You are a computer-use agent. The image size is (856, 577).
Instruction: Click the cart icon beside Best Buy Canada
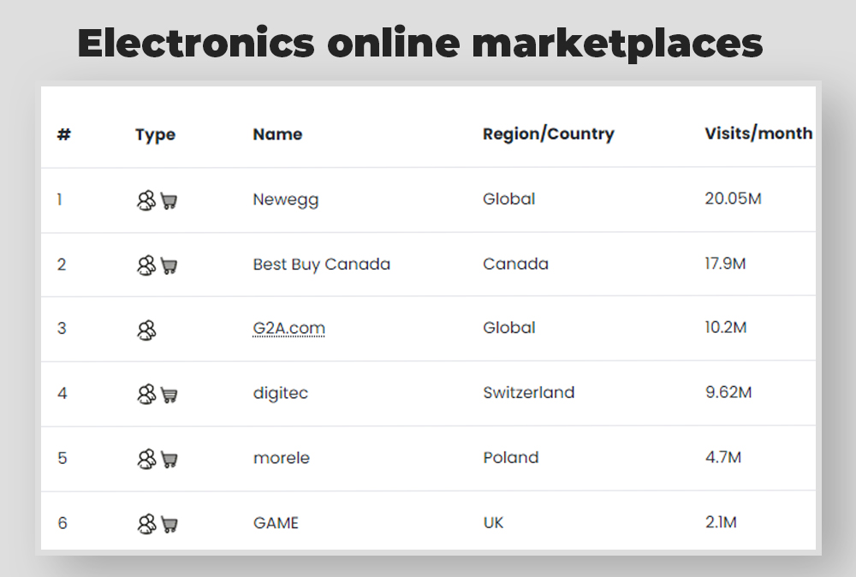click(169, 266)
